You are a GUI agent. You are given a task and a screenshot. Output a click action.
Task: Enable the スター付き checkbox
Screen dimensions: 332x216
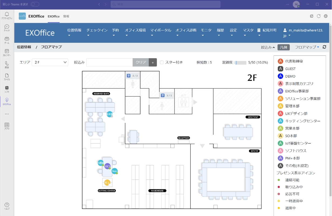point(162,62)
